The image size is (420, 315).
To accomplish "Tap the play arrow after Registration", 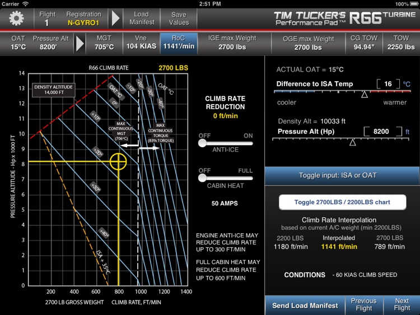I will [115, 18].
